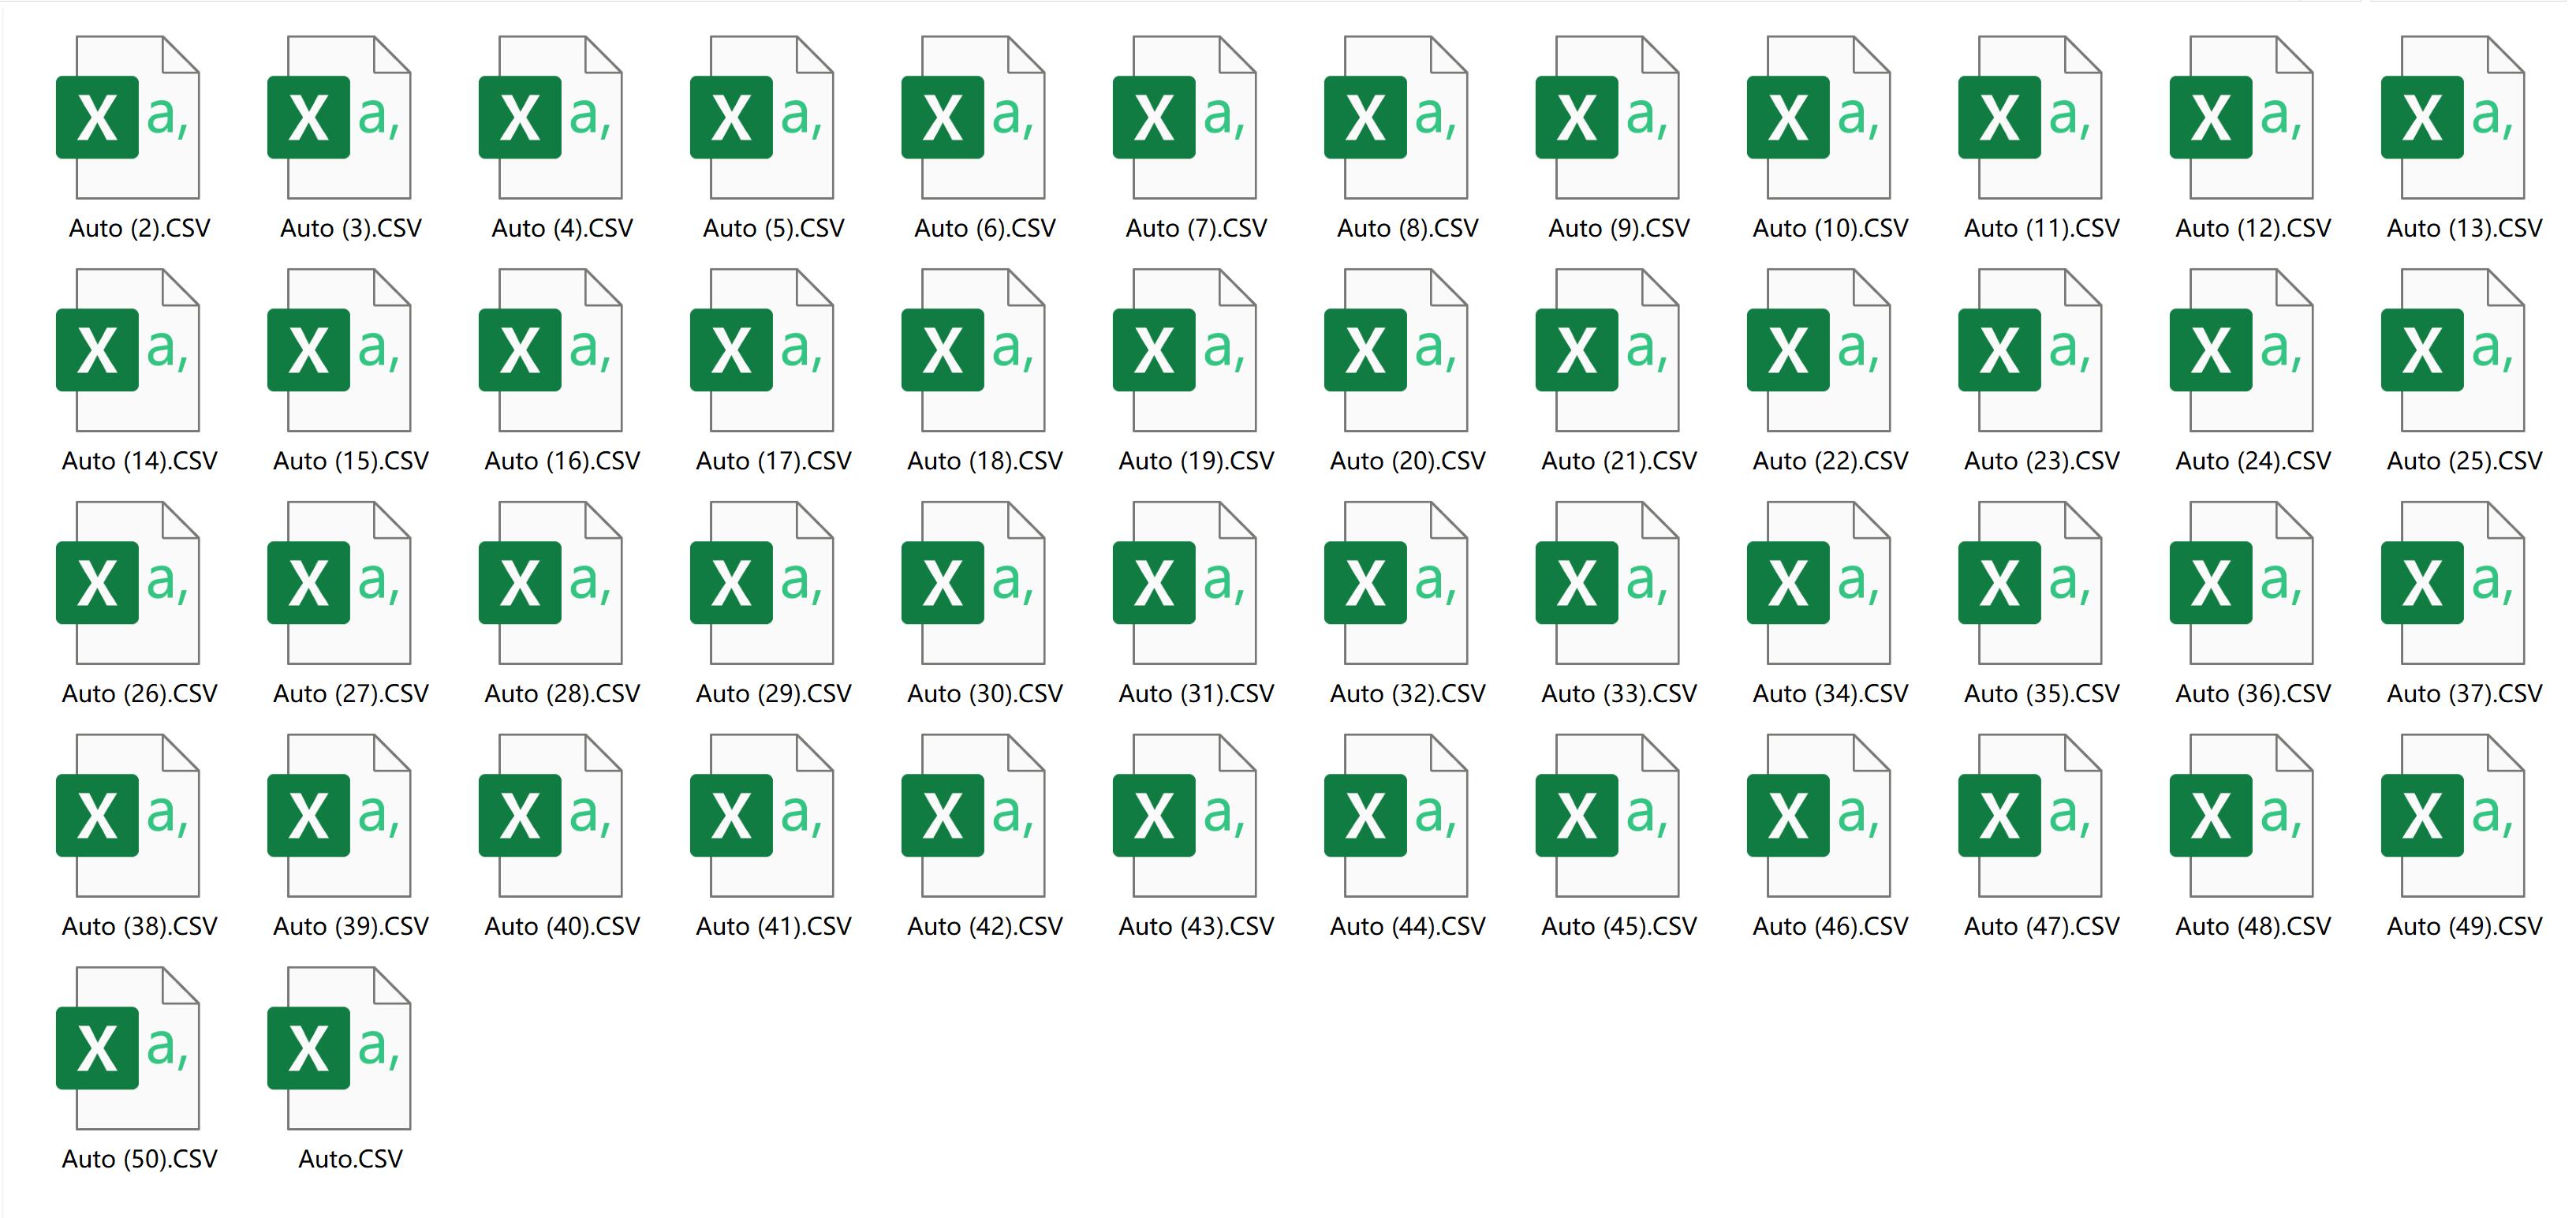Choose the Auto (28).CSV file icon
The height and width of the screenshot is (1218, 2576).
point(551,583)
